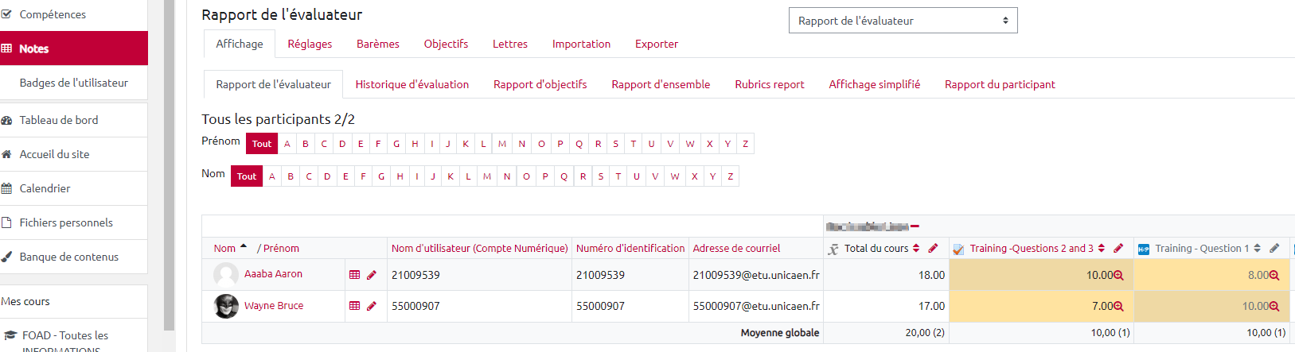
Task: Analyze Aaaba Aaron's 8.00 grade magnifier
Action: pyautogui.click(x=1274, y=276)
